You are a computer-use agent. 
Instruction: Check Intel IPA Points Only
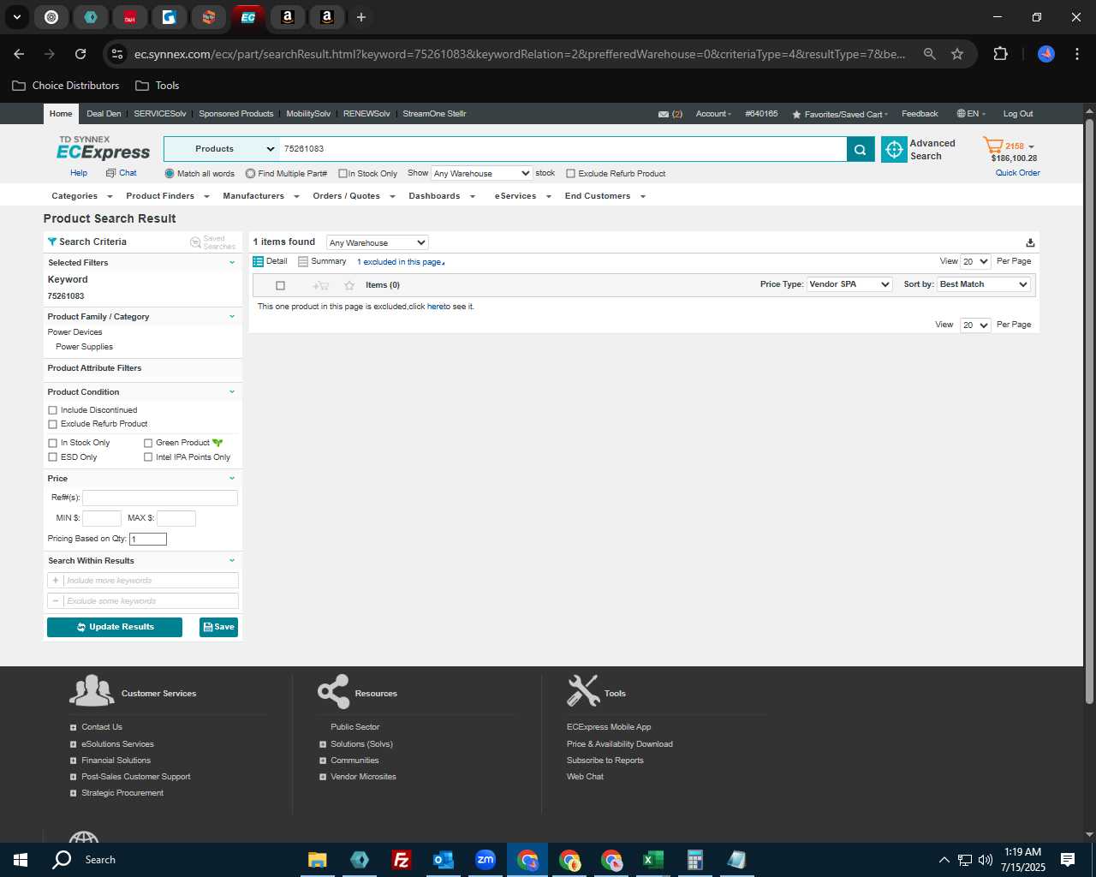tap(148, 457)
